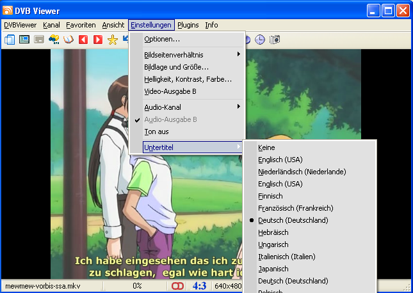This screenshot has height=293, width=413.
Task: Click the 4:3 aspect ratio status indicator
Action: [x=199, y=286]
